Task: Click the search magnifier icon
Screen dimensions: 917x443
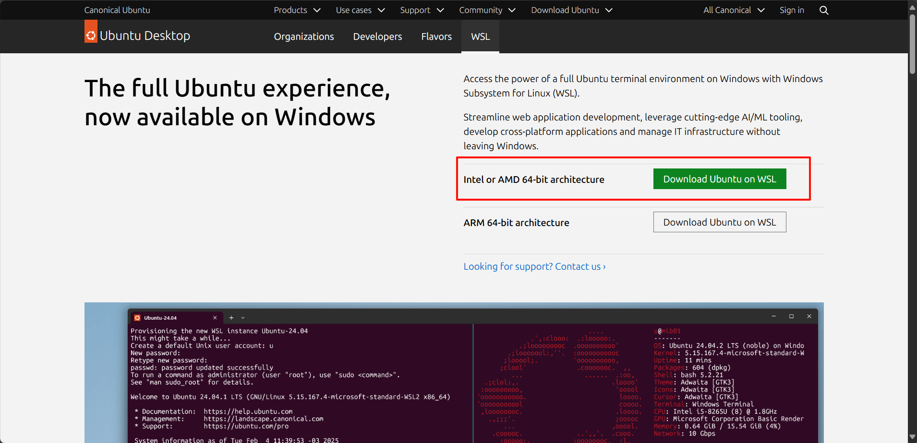Action: click(824, 10)
